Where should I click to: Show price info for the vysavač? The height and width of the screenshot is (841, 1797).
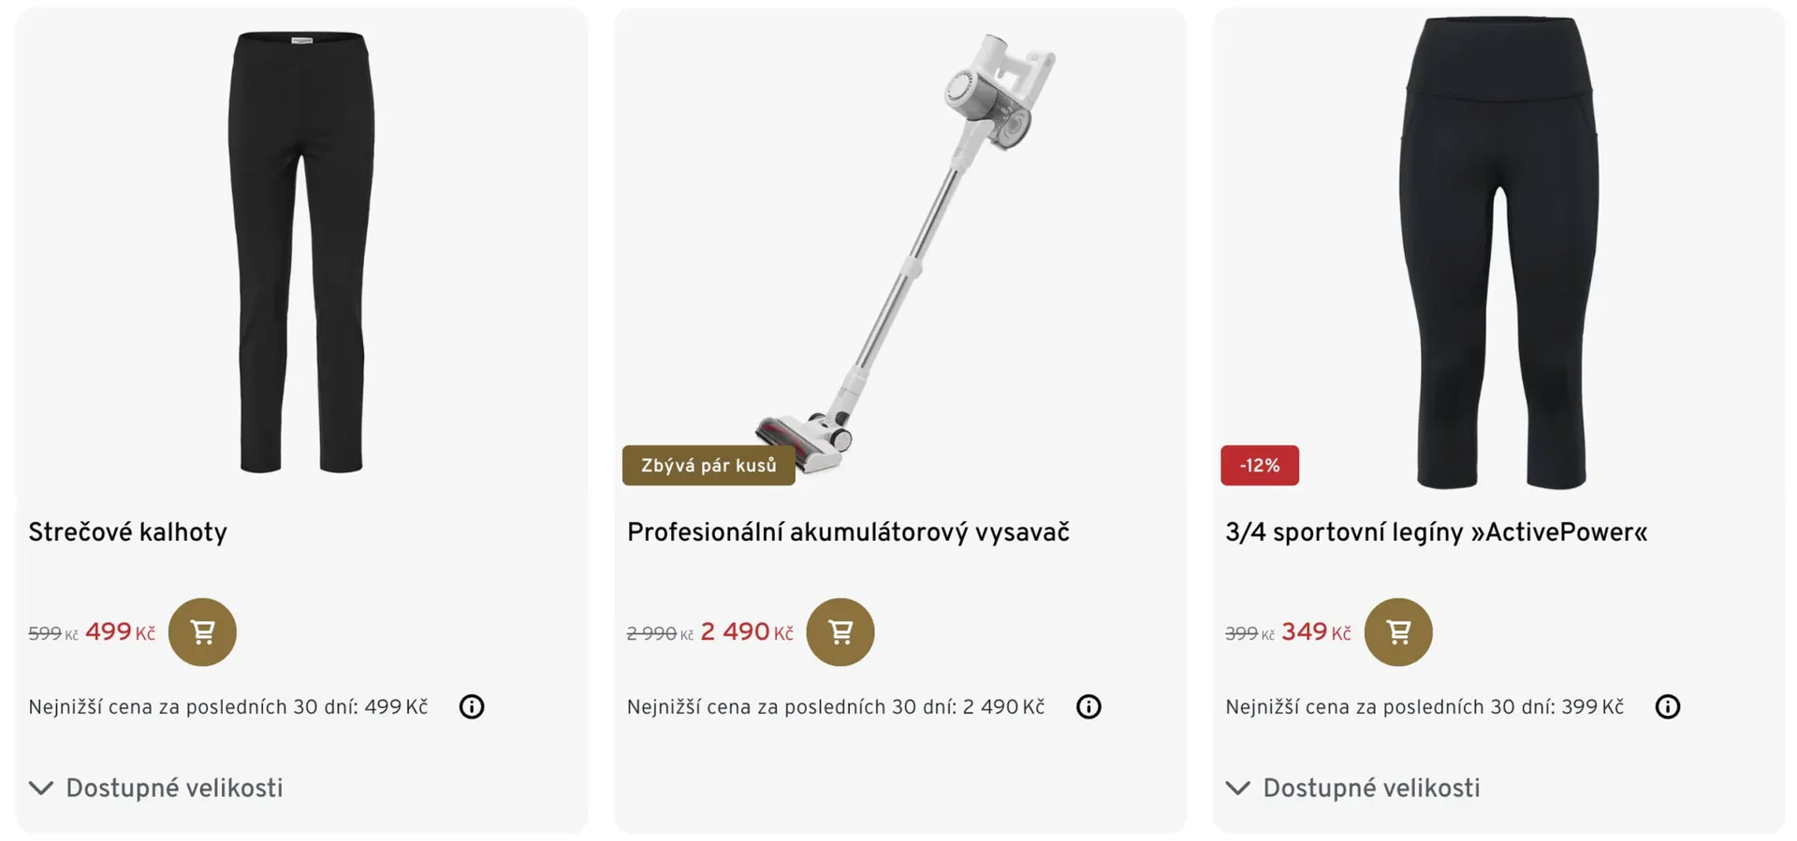[x=1088, y=707]
